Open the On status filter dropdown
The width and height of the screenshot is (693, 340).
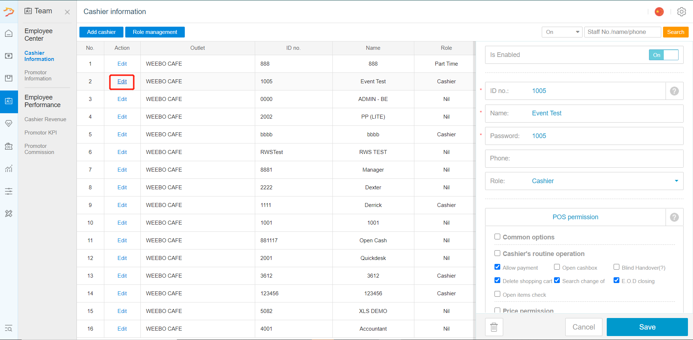click(x=562, y=32)
